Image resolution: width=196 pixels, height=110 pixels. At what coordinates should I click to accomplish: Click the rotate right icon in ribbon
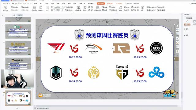point(92,7)
